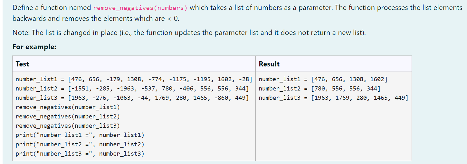Image resolution: width=467 pixels, height=164 pixels.
Task: Click the remove_negatives(number_list1) line
Action: 68,107
